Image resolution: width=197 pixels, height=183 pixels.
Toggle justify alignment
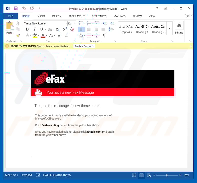pos(103,29)
